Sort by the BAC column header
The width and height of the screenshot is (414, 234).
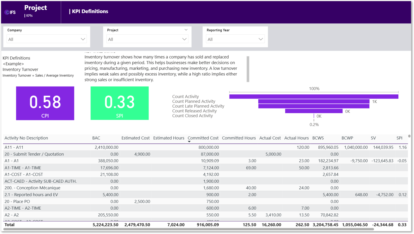point(96,138)
